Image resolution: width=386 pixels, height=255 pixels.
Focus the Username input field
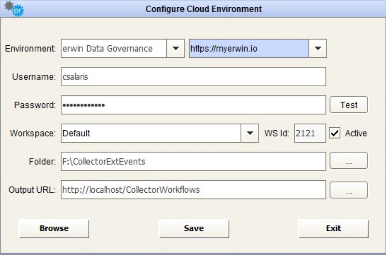click(193, 77)
